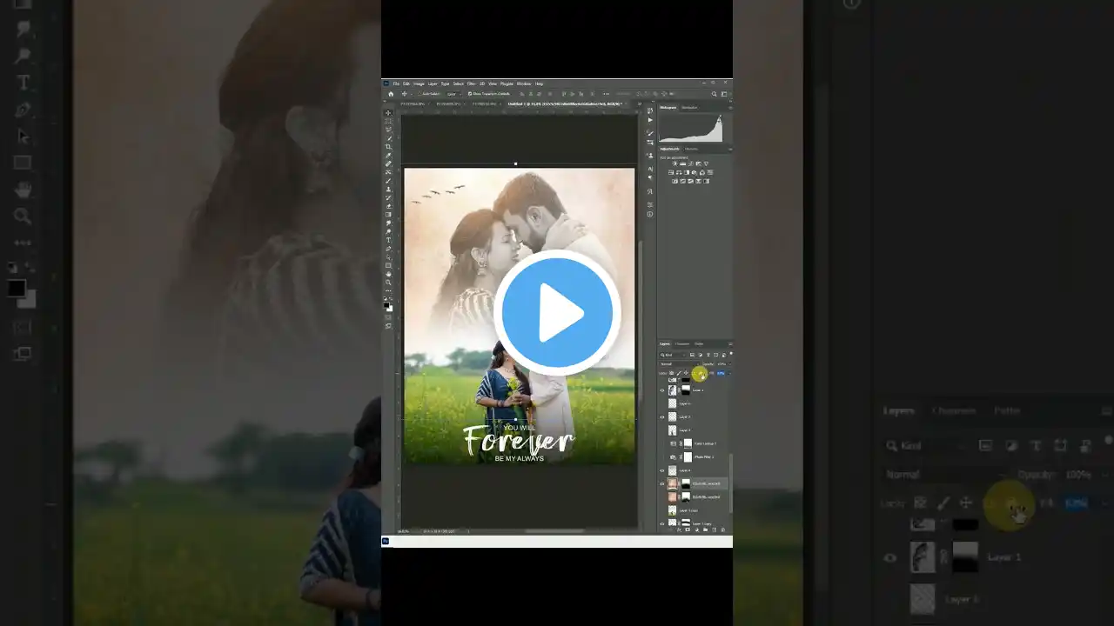The image size is (1114, 626).
Task: Switch to the Channels tab
Action: pyautogui.click(x=682, y=344)
